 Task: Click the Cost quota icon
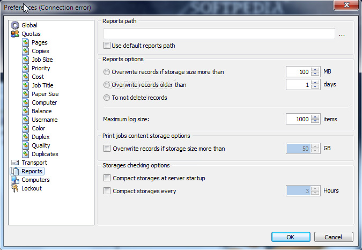pos(26,77)
